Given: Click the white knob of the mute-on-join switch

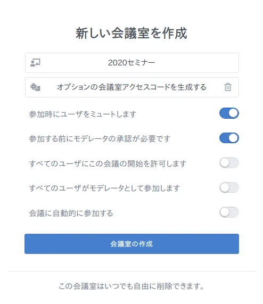Looking at the screenshot, I should click(233, 113).
